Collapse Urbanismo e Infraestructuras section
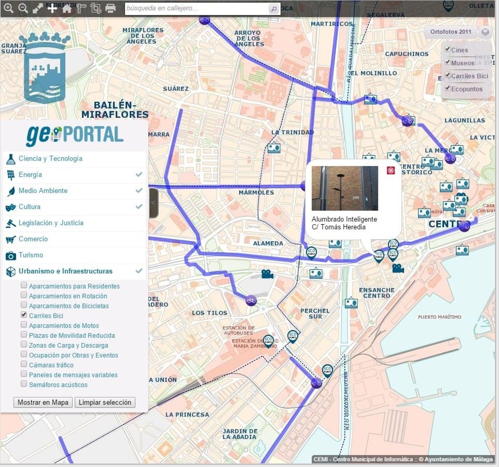This screenshot has width=499, height=467. (65, 271)
